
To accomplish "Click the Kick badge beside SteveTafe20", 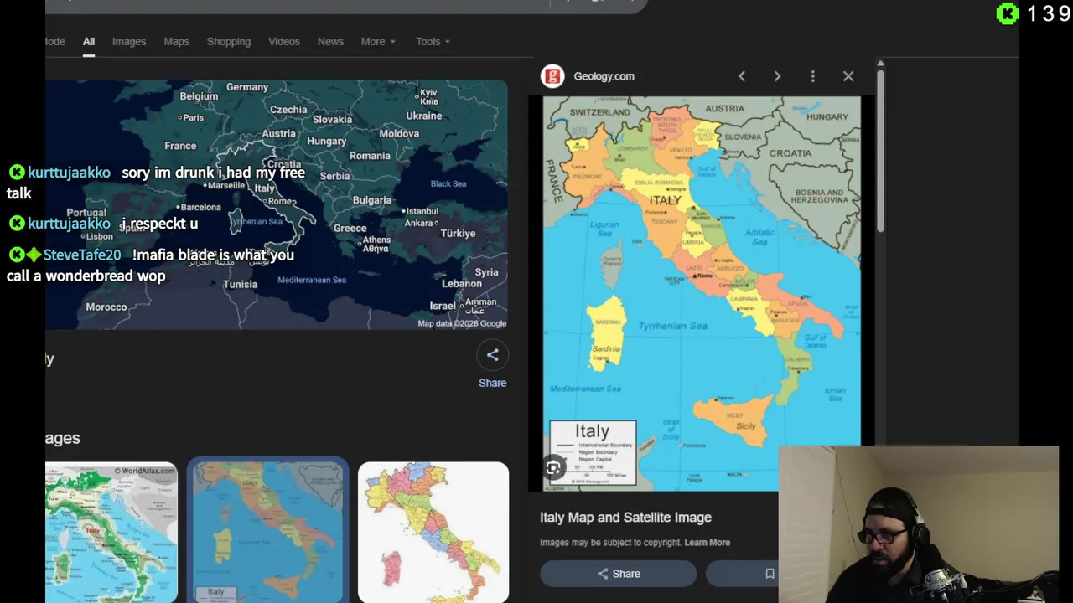I will point(17,255).
